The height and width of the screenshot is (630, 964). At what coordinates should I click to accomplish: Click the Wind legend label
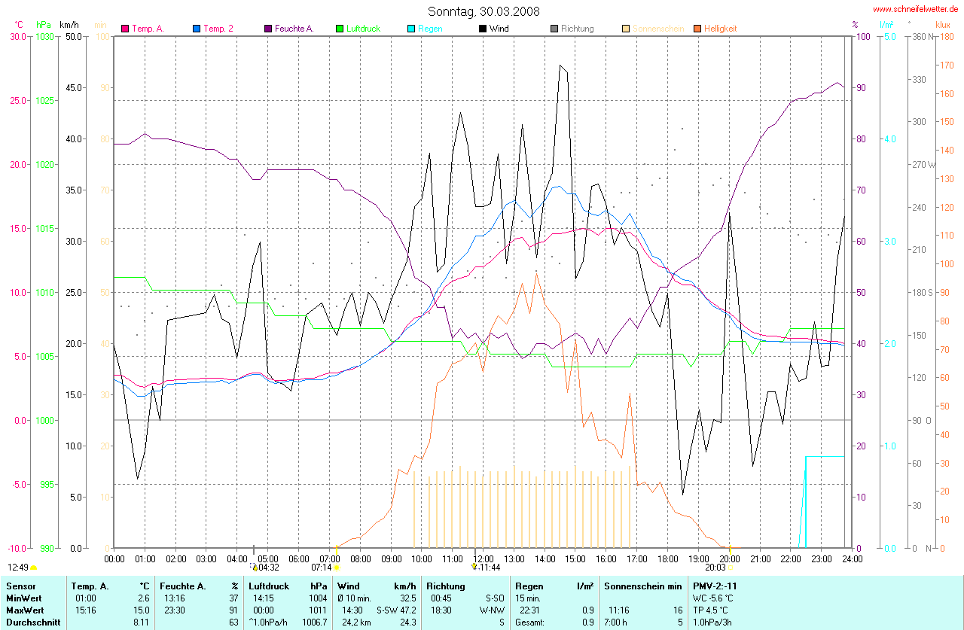(x=499, y=29)
